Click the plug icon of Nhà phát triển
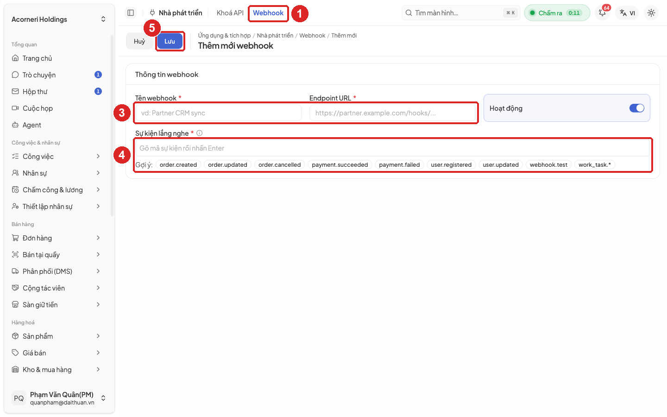Image resolution: width=667 pixels, height=417 pixels. [152, 13]
